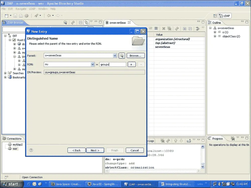Click the Save disk icon in main toolbar
This screenshot has width=251, height=188.
coord(15,16)
